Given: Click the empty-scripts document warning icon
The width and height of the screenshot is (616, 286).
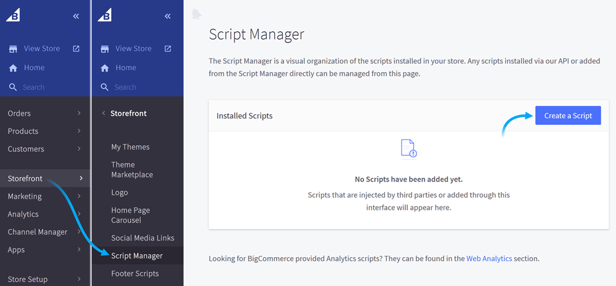Looking at the screenshot, I should [408, 149].
